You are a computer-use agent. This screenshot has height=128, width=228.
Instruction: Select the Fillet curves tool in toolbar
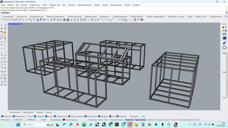coord(3,20)
